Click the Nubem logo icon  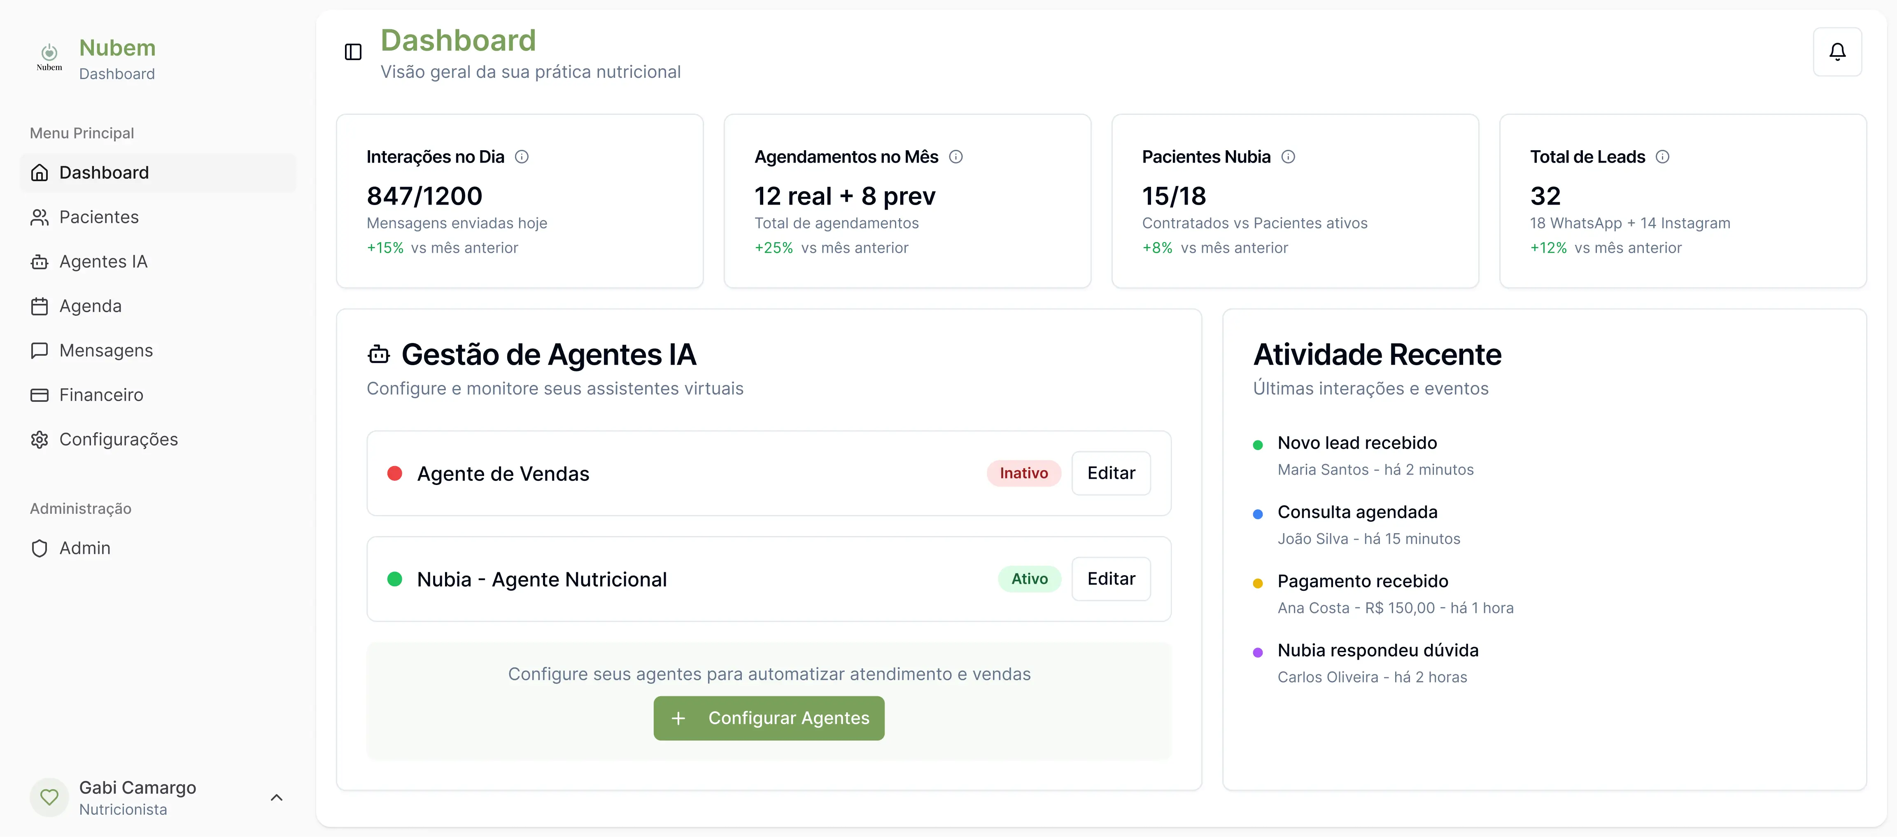coord(49,55)
